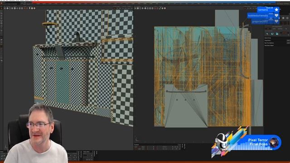Click the orange button in the right panel

tap(285, 34)
